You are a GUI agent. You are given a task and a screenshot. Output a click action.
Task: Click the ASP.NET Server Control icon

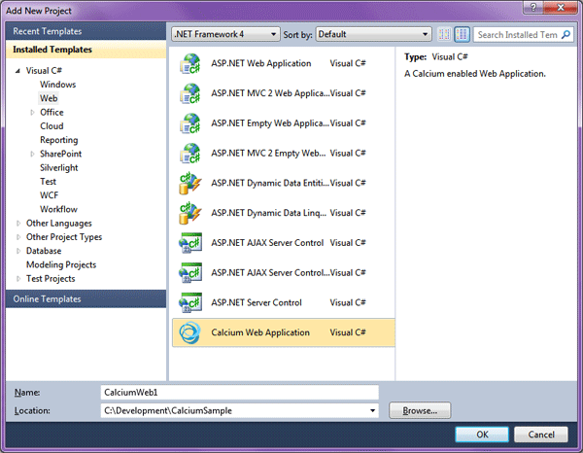pos(190,302)
